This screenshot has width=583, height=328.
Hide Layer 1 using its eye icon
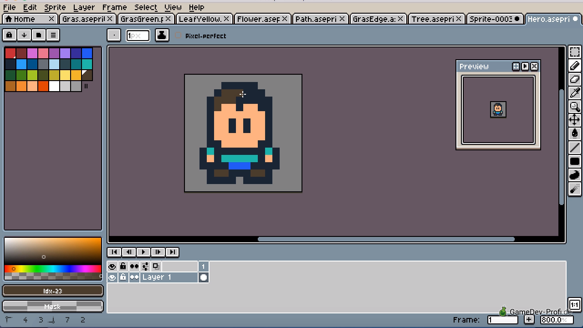[x=112, y=277]
